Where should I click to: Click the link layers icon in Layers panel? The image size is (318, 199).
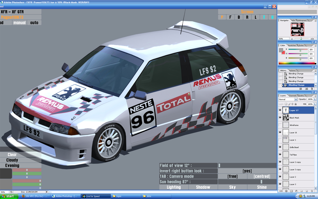coord(281,191)
